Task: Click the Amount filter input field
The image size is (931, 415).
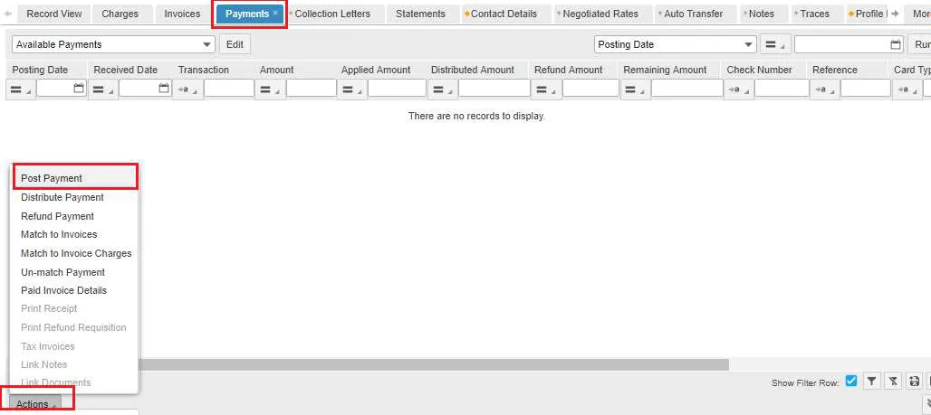Action: [312, 89]
